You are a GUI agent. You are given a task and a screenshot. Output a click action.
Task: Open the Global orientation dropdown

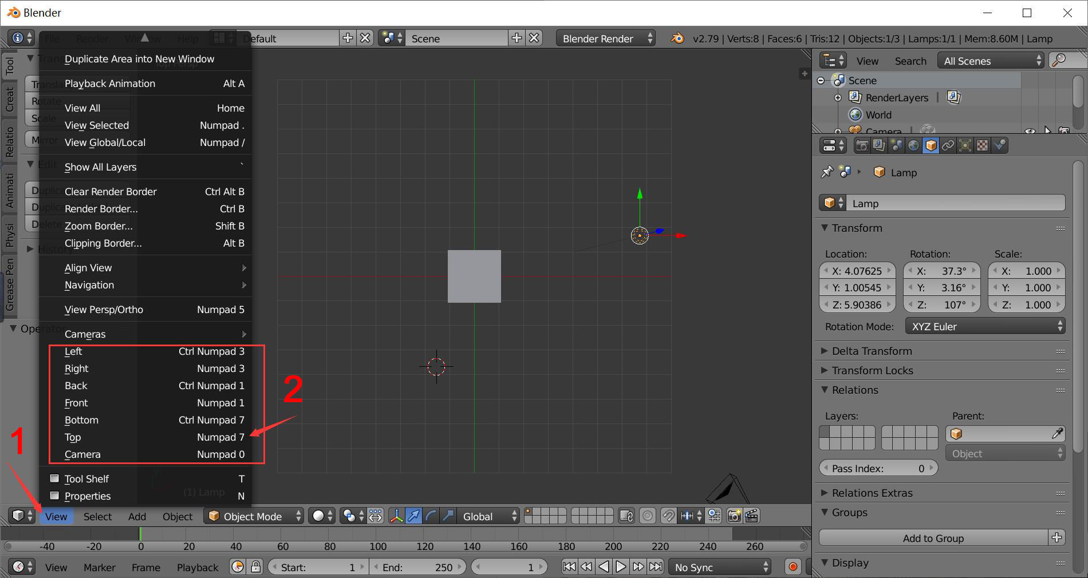[x=488, y=516]
